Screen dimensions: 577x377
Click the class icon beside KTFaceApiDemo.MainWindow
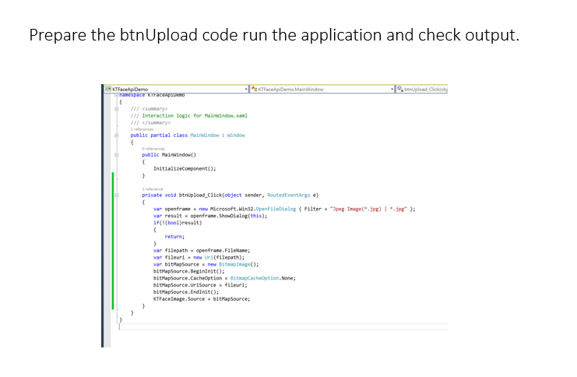click(254, 90)
